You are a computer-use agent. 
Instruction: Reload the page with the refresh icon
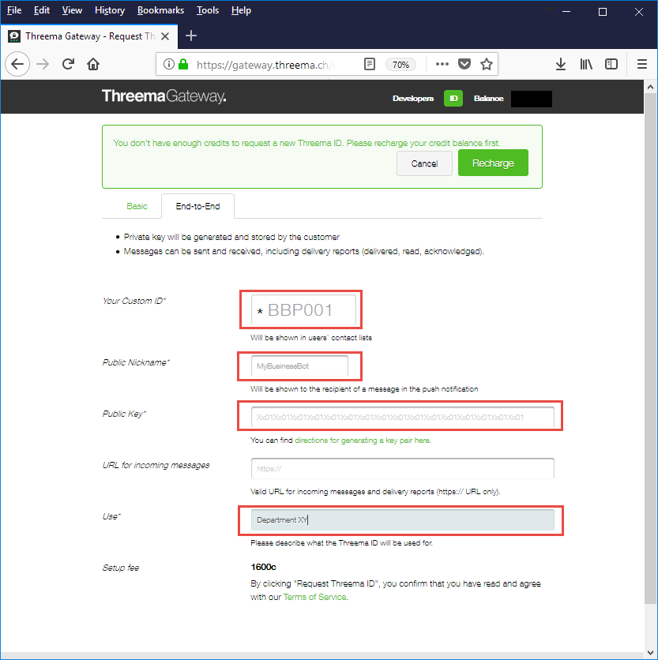(x=68, y=64)
